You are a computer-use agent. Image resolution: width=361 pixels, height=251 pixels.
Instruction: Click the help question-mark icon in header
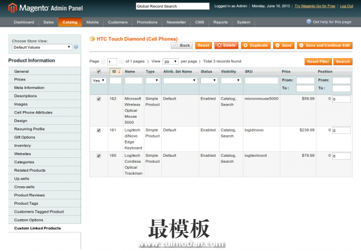309,22
